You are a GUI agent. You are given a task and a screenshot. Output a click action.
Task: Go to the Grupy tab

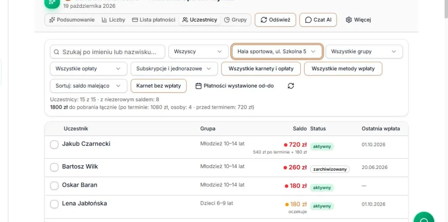tap(235, 20)
